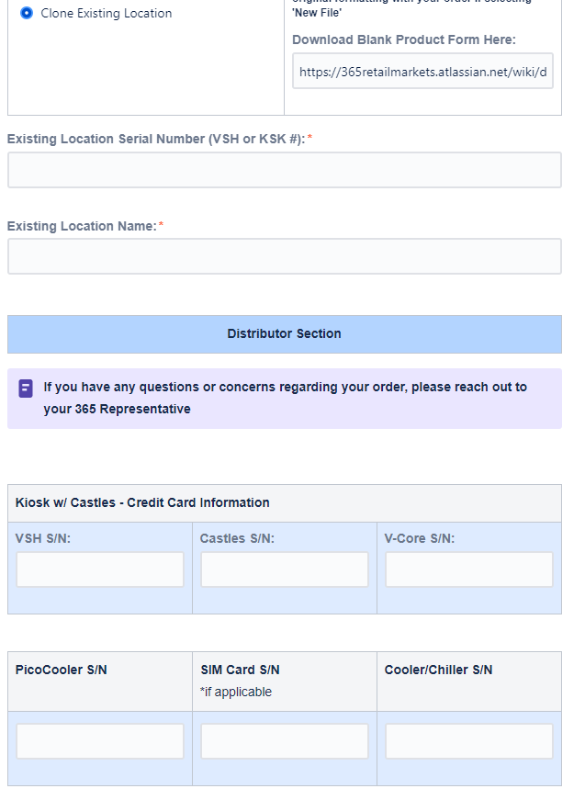Click the Cooler/Chiller S/N input box
The image size is (585, 800).
(x=469, y=741)
